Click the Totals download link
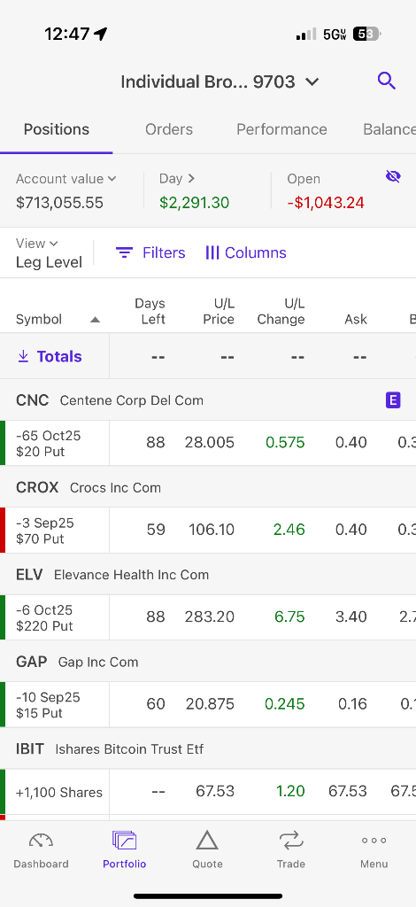This screenshot has width=416, height=907. [x=50, y=356]
